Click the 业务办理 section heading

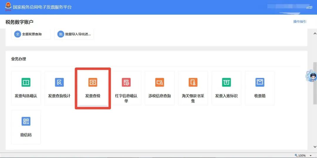point(18,59)
